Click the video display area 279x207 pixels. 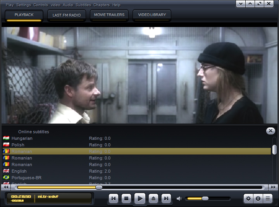coord(139,75)
